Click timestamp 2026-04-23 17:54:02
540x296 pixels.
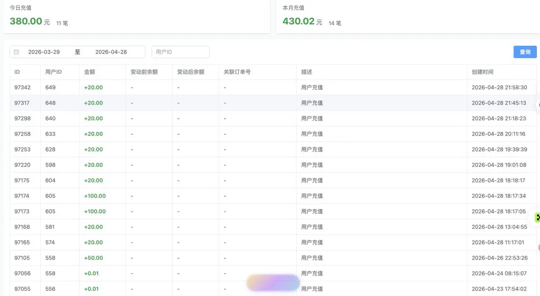(499, 289)
